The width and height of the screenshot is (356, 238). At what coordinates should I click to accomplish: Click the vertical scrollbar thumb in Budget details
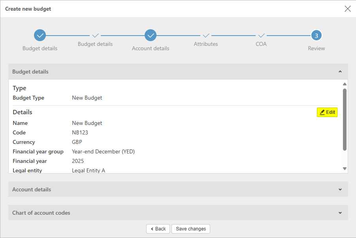coord(345,119)
